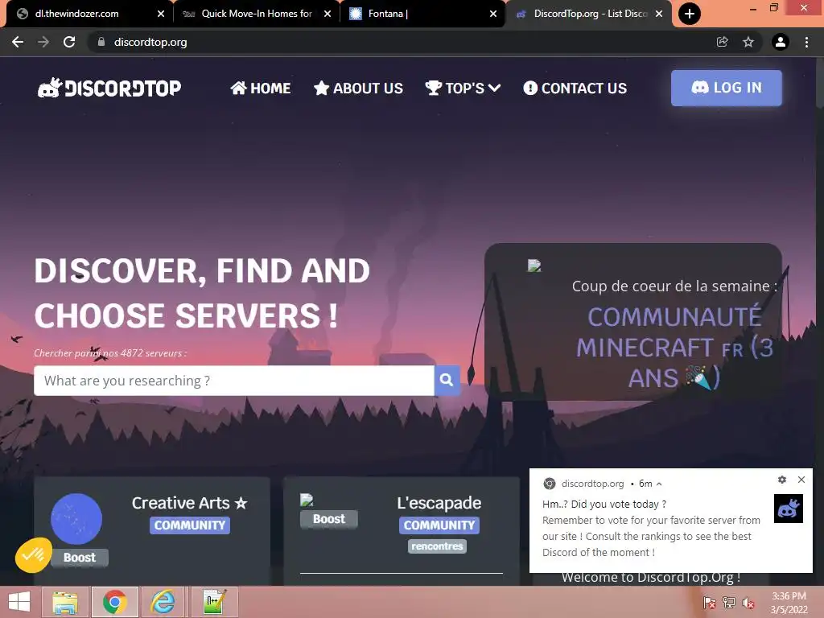Open the Chrome profile menu
This screenshot has height=618, width=824.
click(781, 42)
